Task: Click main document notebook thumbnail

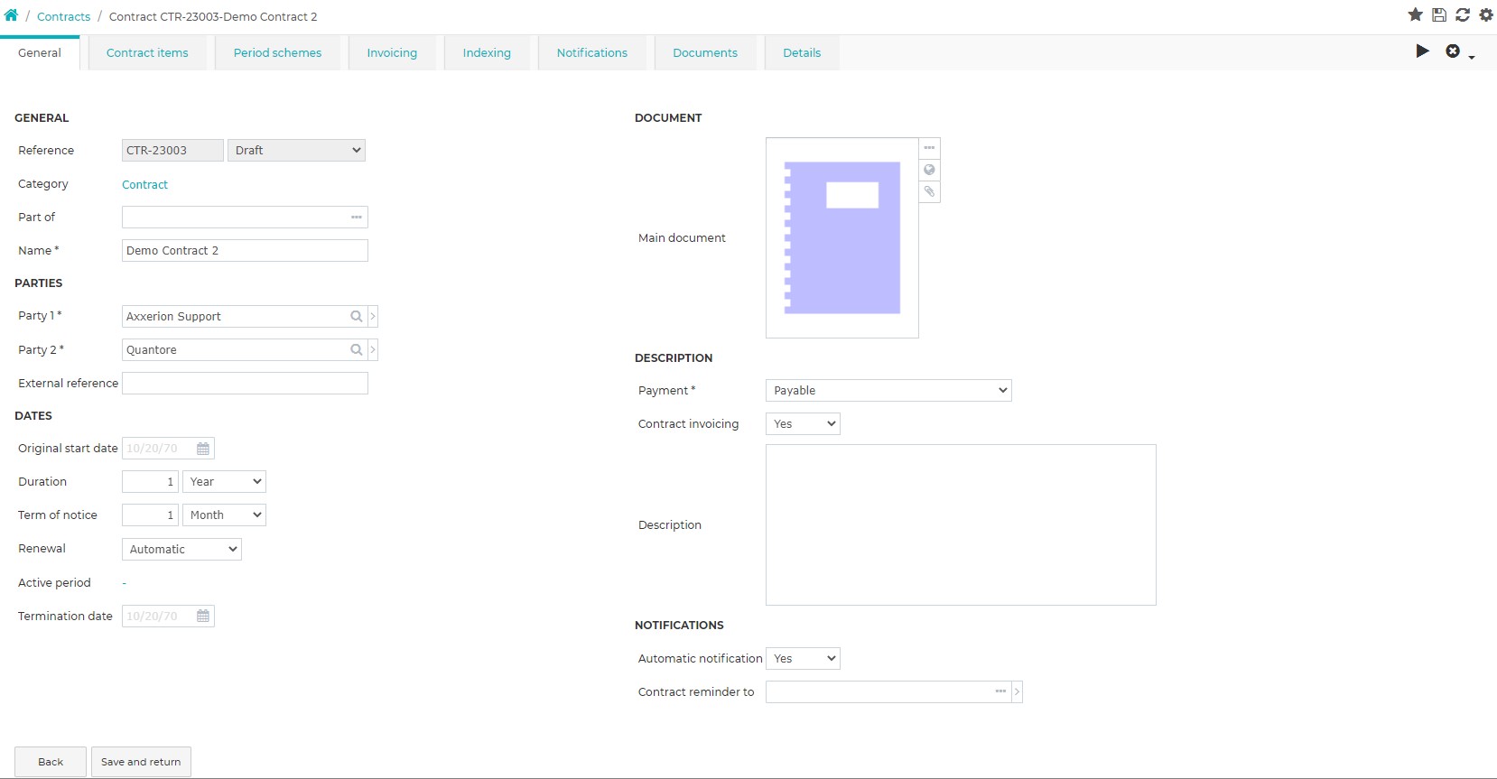Action: (x=842, y=238)
